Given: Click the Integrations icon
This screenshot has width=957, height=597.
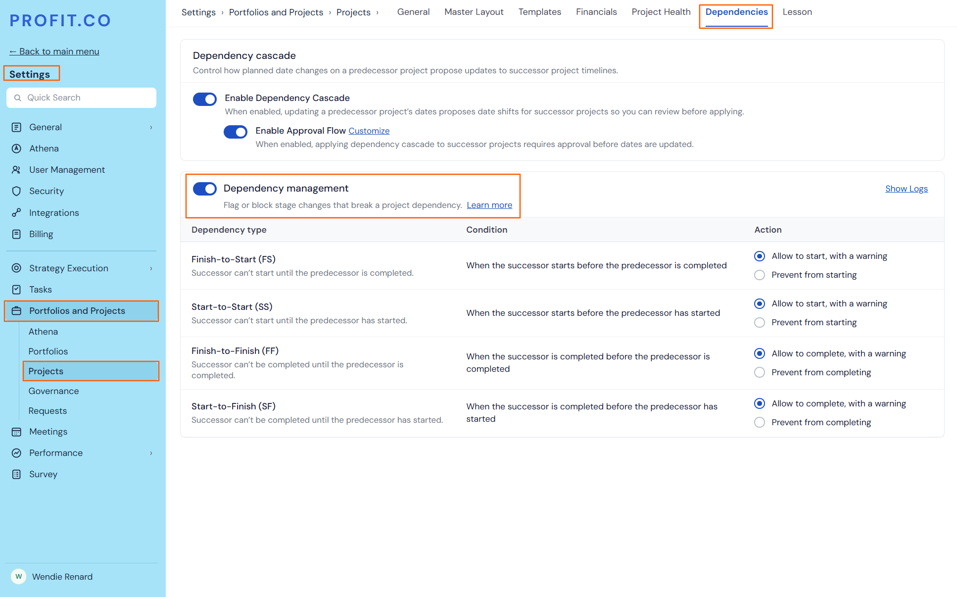Looking at the screenshot, I should [16, 213].
